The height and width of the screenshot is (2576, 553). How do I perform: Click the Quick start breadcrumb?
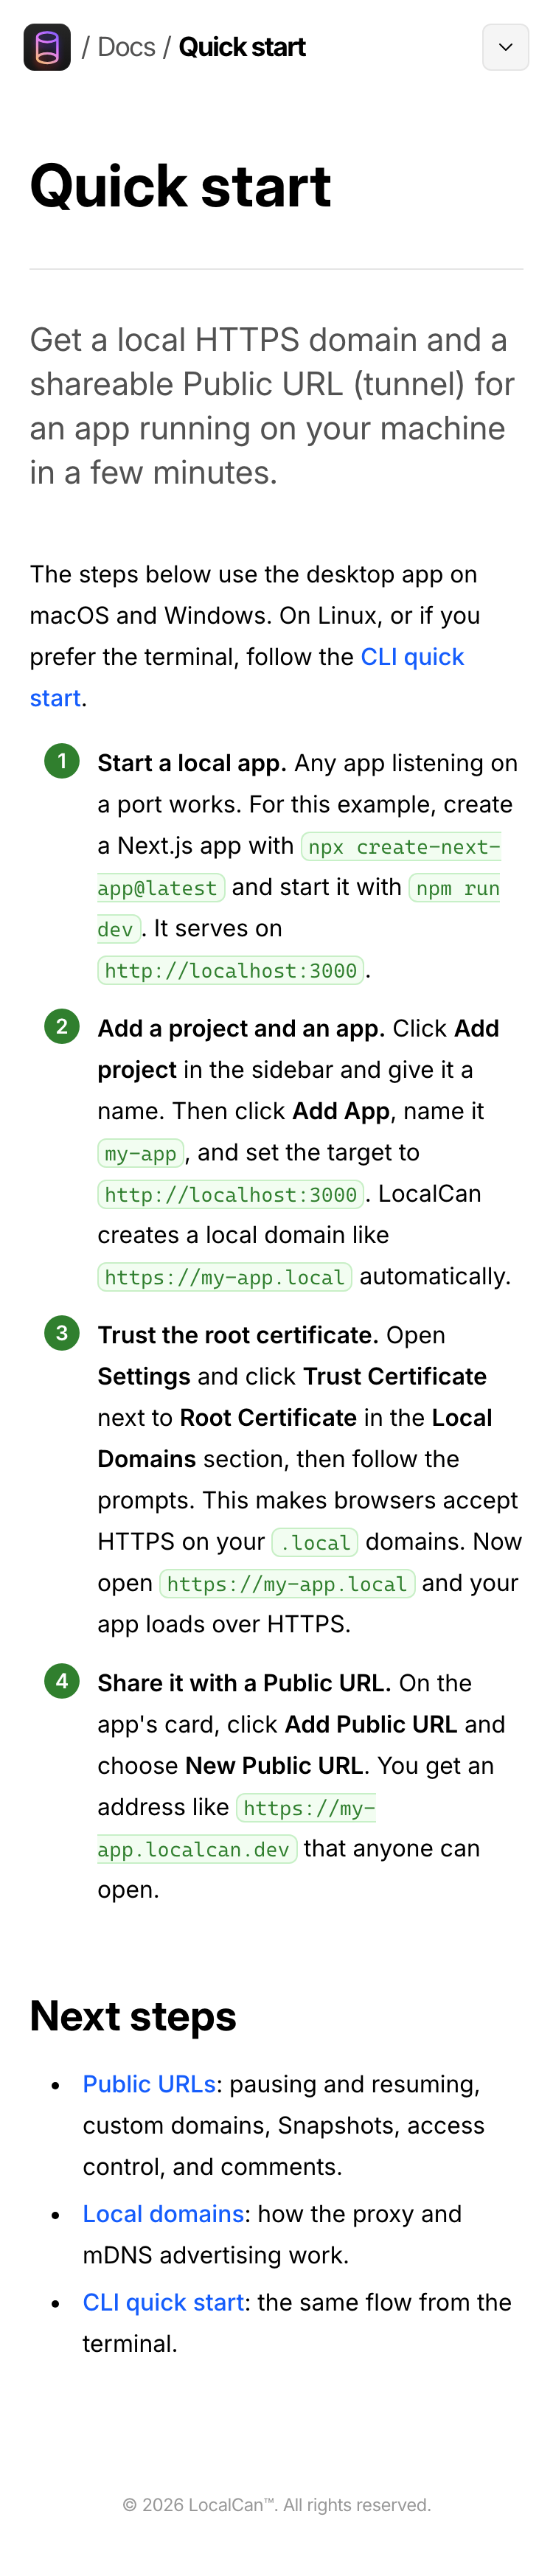click(x=242, y=47)
